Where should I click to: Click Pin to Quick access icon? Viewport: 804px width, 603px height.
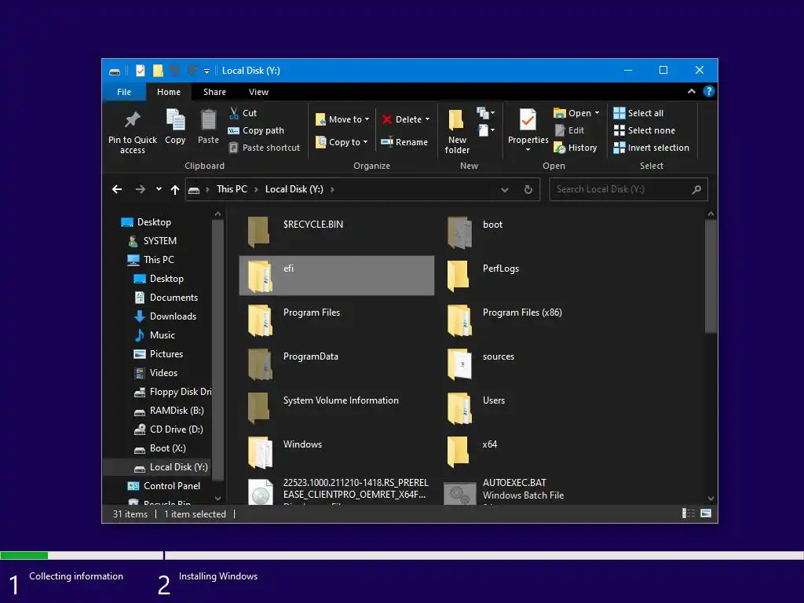pyautogui.click(x=132, y=120)
